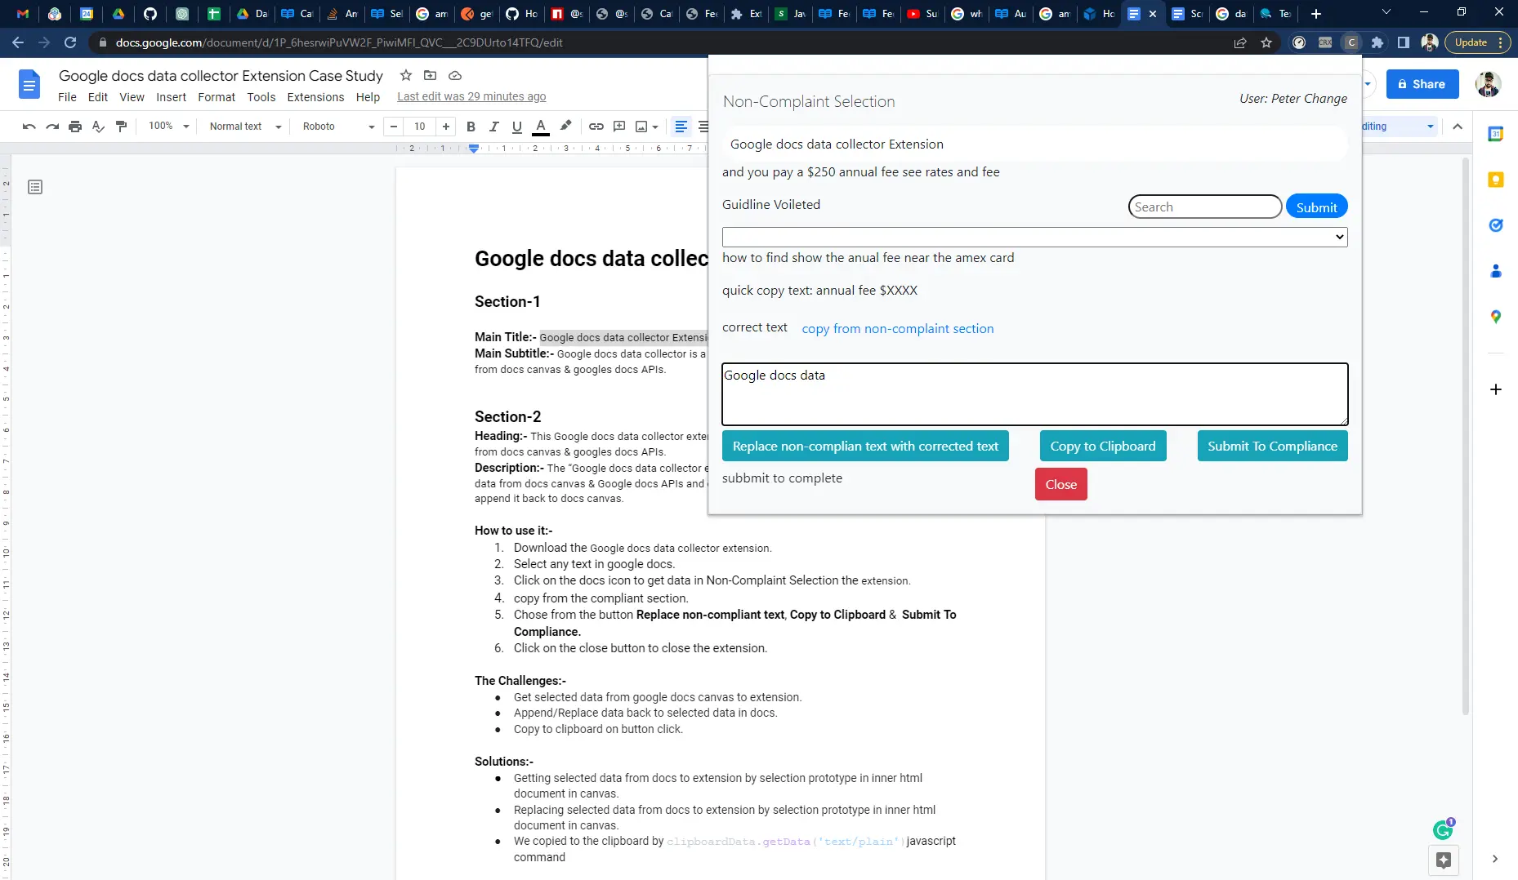The image size is (1518, 880).
Task: Bookmark this page with the star icon
Action: pyautogui.click(x=1266, y=42)
